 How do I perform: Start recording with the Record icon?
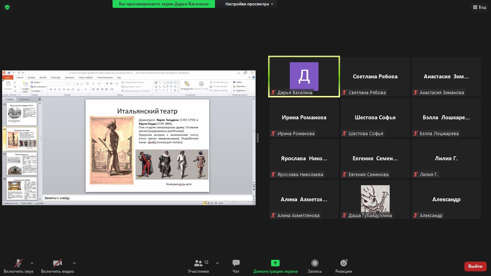point(315,263)
